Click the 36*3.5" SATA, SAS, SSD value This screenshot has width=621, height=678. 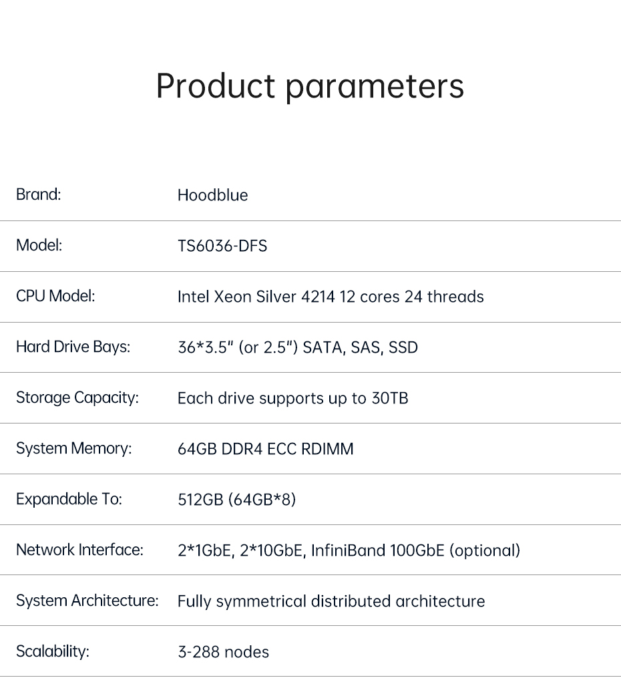click(297, 347)
